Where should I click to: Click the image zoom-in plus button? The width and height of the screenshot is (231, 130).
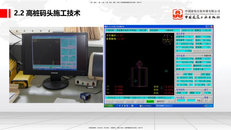coord(205,101)
